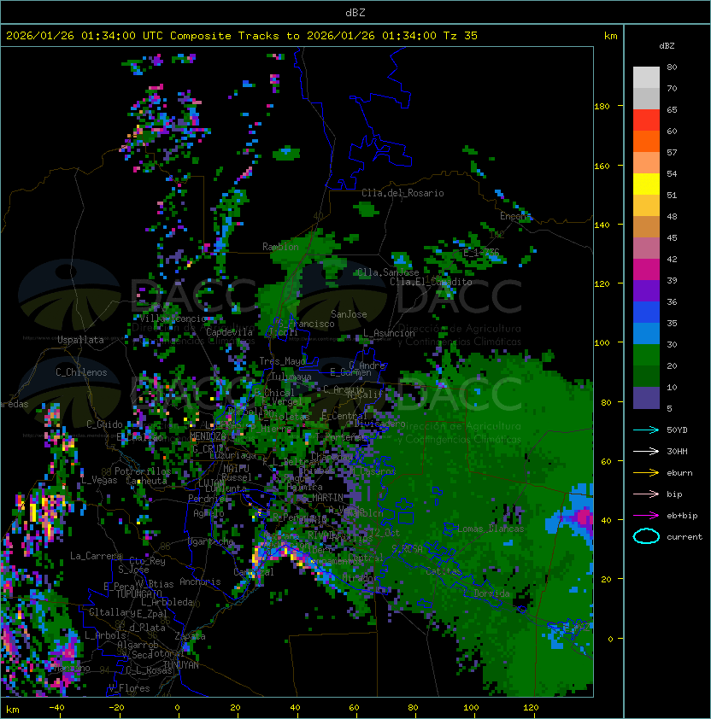Viewport: 711px width, 719px height.
Task: Click the 'Rambion' label on map
Action: pyautogui.click(x=280, y=247)
